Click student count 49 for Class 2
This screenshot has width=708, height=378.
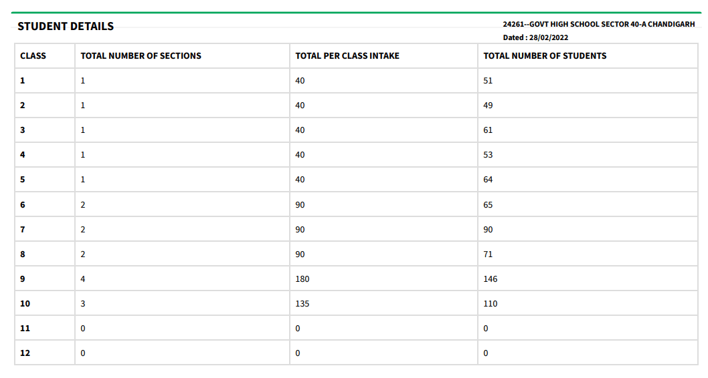click(488, 106)
